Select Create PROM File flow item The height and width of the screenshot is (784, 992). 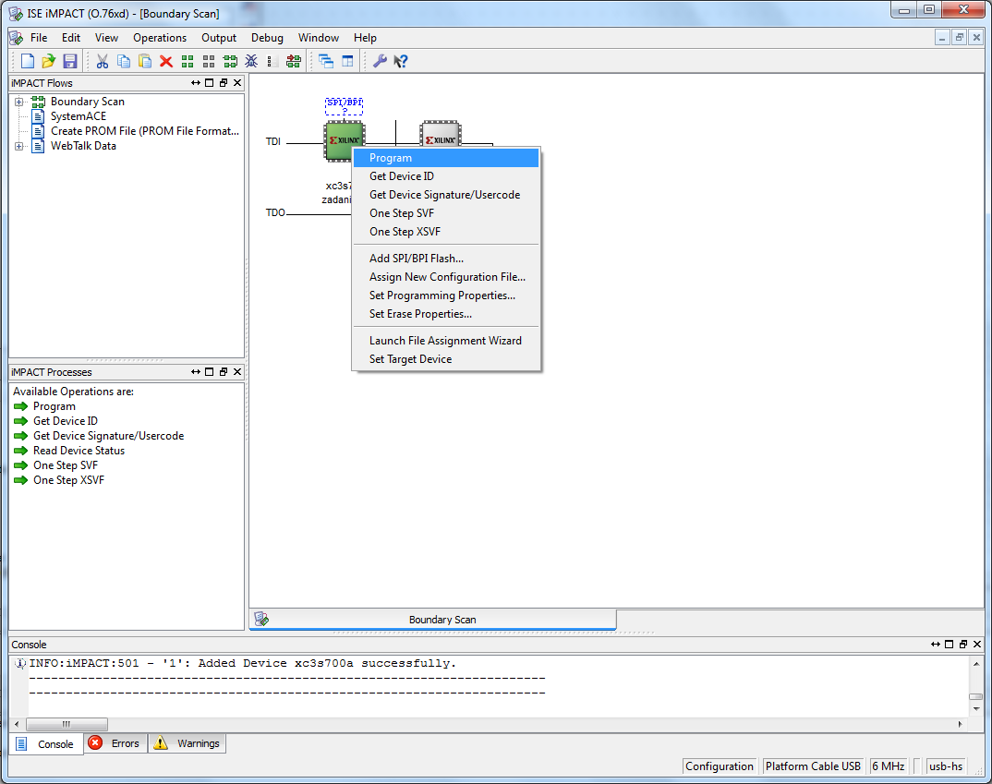point(145,131)
